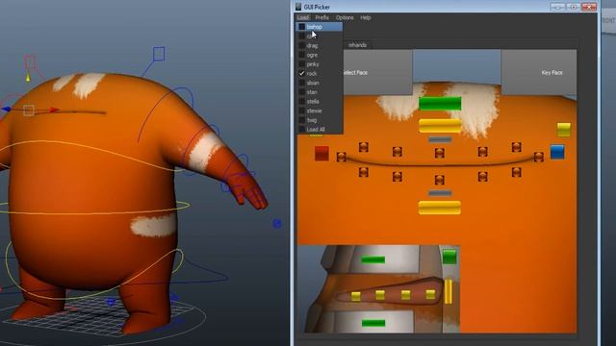This screenshot has height=346, width=616.
Task: Select the yellow square control near Key Face
Action: tap(564, 130)
